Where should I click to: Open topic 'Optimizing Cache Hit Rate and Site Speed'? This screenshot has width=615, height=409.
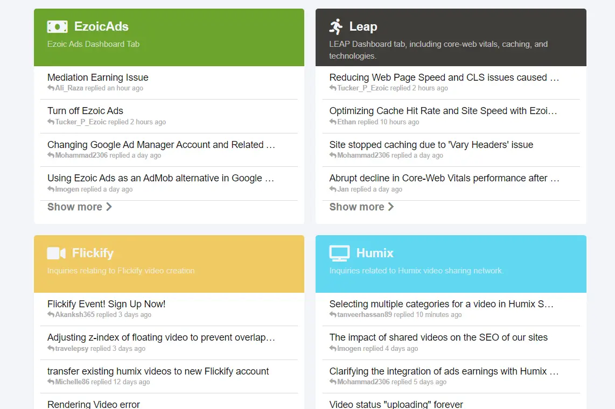[x=443, y=111]
